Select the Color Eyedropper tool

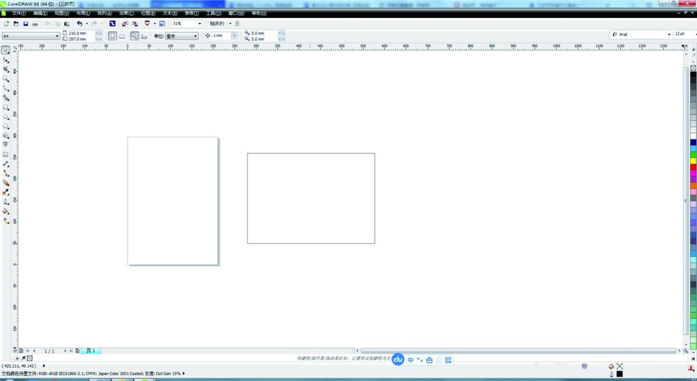[6, 193]
